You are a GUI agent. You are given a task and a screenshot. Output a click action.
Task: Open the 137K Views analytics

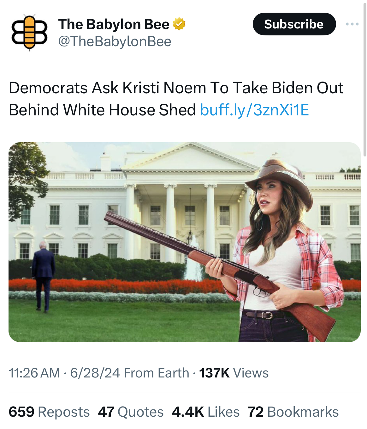point(234,373)
